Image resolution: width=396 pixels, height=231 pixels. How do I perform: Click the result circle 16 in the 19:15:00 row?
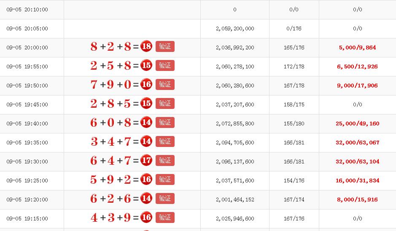click(x=146, y=217)
